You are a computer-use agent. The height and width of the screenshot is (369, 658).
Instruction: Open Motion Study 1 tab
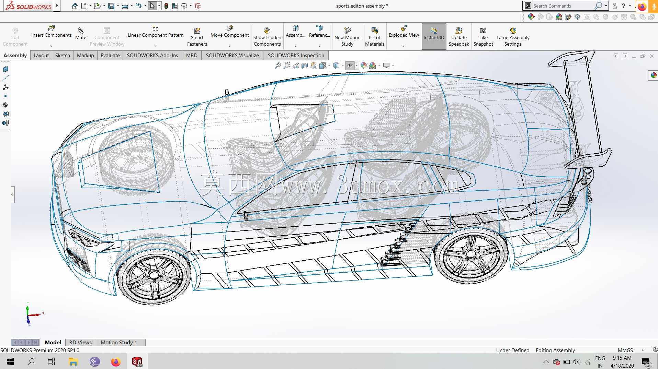click(x=119, y=342)
